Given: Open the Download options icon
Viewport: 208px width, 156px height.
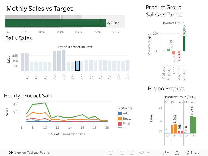Looking at the screenshot, I should 165,153.
